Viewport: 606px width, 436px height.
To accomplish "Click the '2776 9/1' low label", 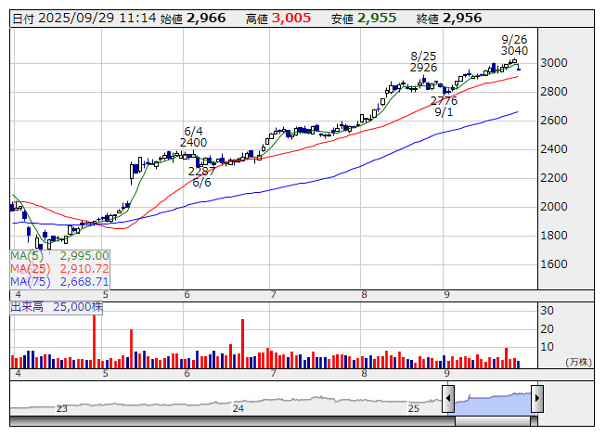I will point(444,106).
